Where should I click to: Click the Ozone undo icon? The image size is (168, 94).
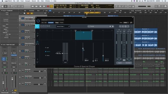120,26
